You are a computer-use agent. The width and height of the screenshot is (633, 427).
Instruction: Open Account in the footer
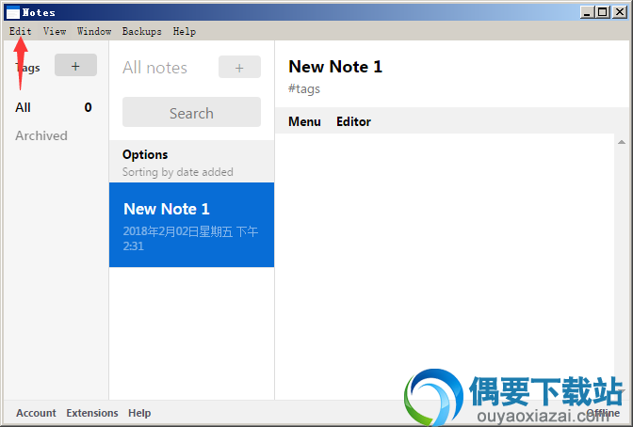[36, 413]
